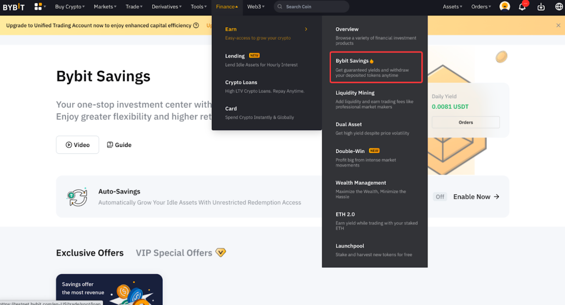Viewport: 565px width, 305px height.
Task: Open the Assets dropdown
Action: click(452, 7)
